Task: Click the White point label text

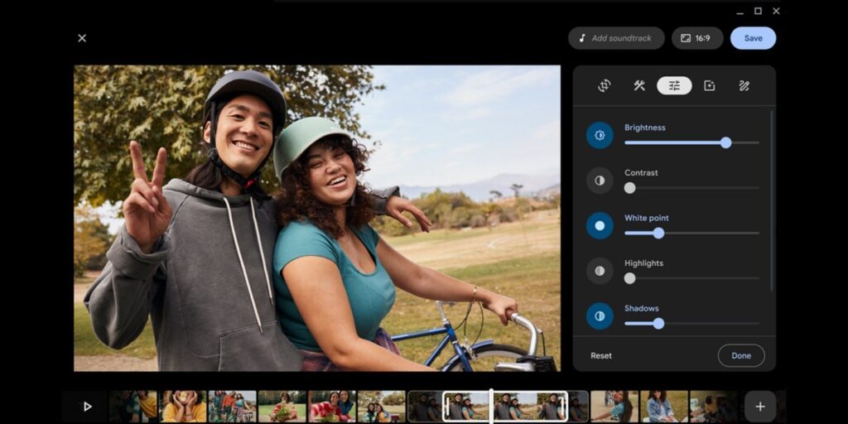Action: point(646,218)
